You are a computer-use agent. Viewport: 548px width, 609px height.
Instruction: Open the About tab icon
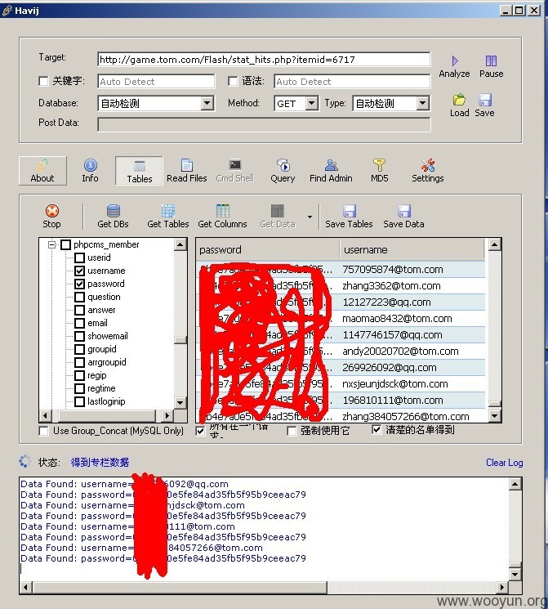(x=42, y=165)
